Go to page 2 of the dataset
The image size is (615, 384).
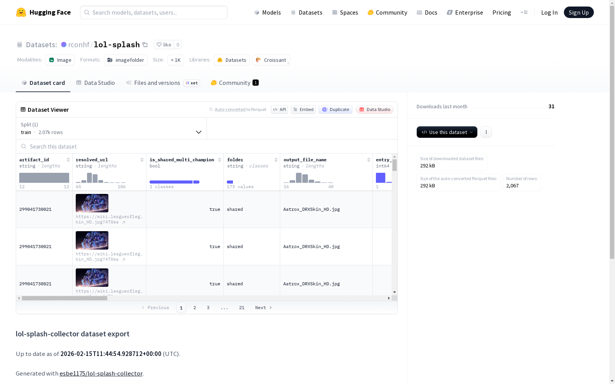click(x=195, y=308)
